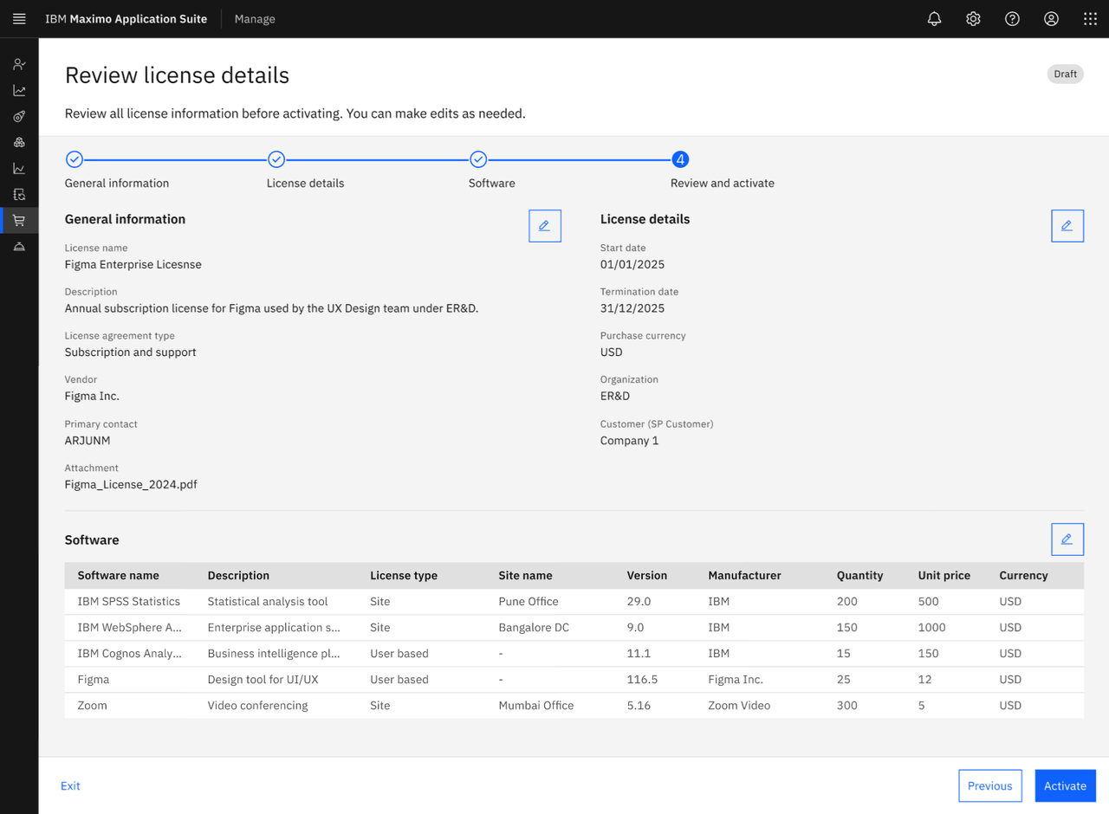
Task: Select the shopping cart sidebar icon
Action: coord(19,221)
